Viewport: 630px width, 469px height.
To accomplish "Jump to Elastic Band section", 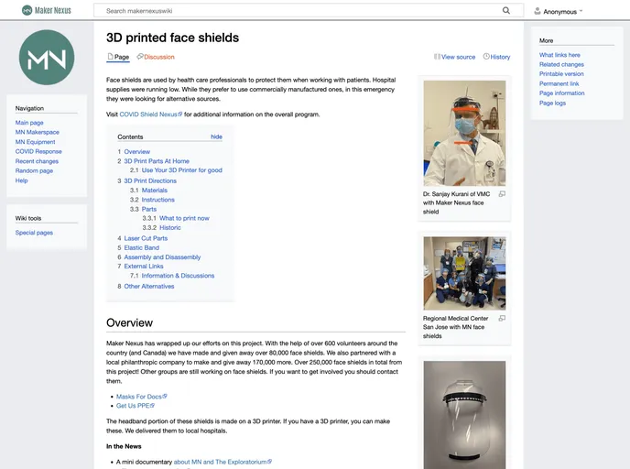I will click(141, 247).
